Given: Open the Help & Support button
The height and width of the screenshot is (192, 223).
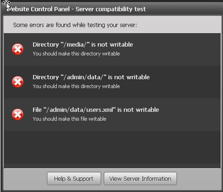Looking at the screenshot, I should (74, 178).
